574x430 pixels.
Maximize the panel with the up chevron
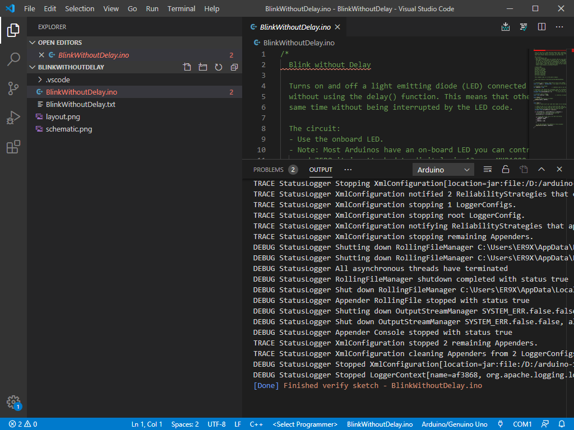pyautogui.click(x=541, y=169)
